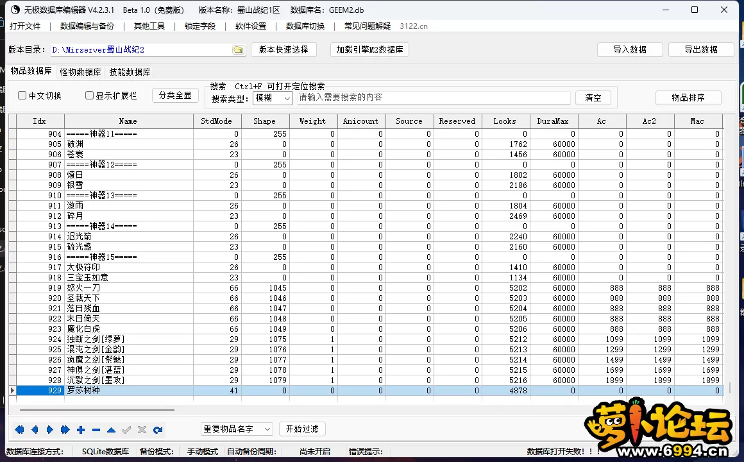744x462 pixels.
Task: Select the 苍寰 item name cell
Action: (128, 154)
